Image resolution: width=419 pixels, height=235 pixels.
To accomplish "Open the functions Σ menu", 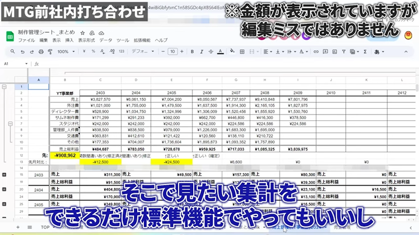I will [365, 51].
